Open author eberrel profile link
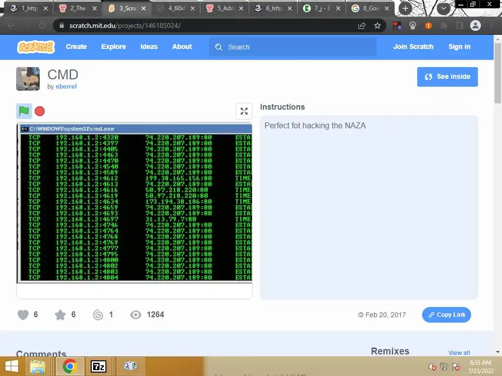The image size is (502, 376). [x=66, y=86]
